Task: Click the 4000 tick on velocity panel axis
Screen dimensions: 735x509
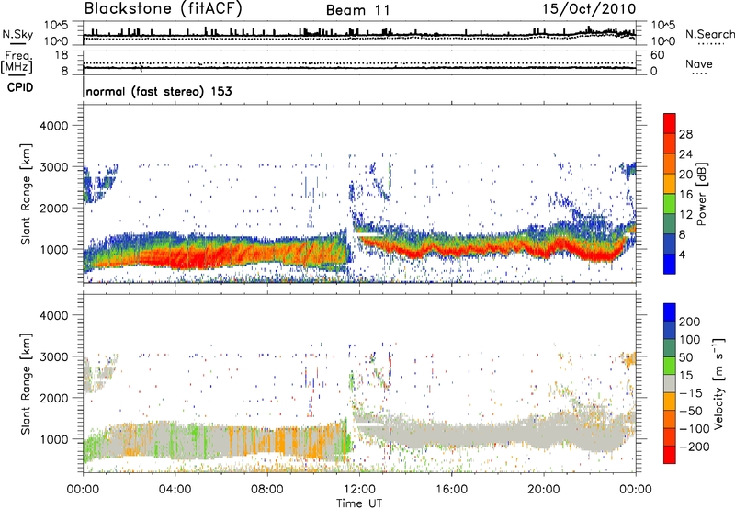Action: coord(53,315)
